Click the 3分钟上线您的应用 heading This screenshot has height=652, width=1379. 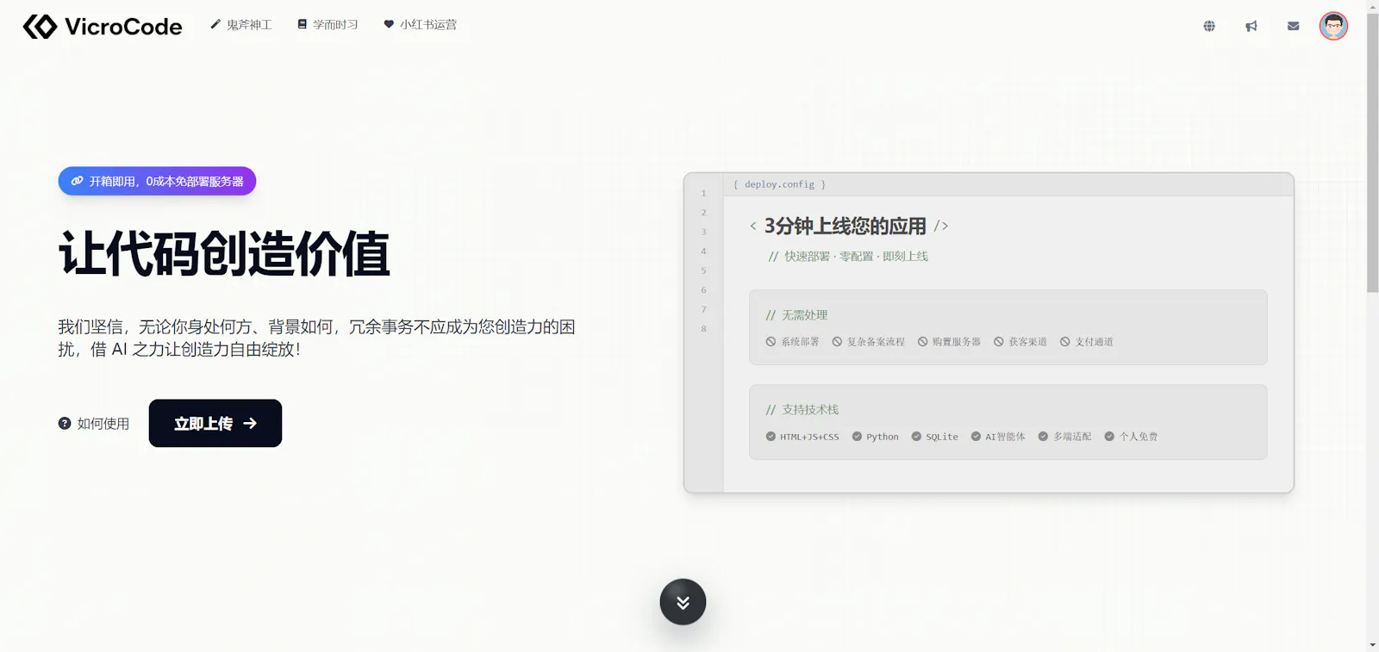[x=845, y=226]
